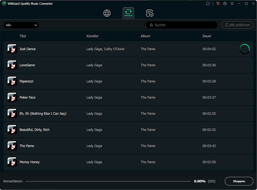Select the Money Honey track title
This screenshot has height=190, width=257.
pos(30,162)
